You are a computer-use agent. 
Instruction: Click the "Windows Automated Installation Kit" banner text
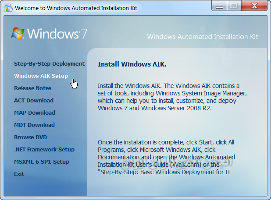[x=203, y=37]
